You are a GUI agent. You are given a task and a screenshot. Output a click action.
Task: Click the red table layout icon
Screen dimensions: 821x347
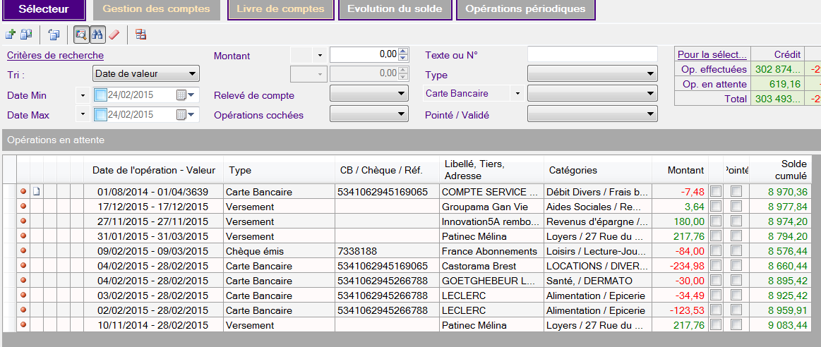click(141, 34)
